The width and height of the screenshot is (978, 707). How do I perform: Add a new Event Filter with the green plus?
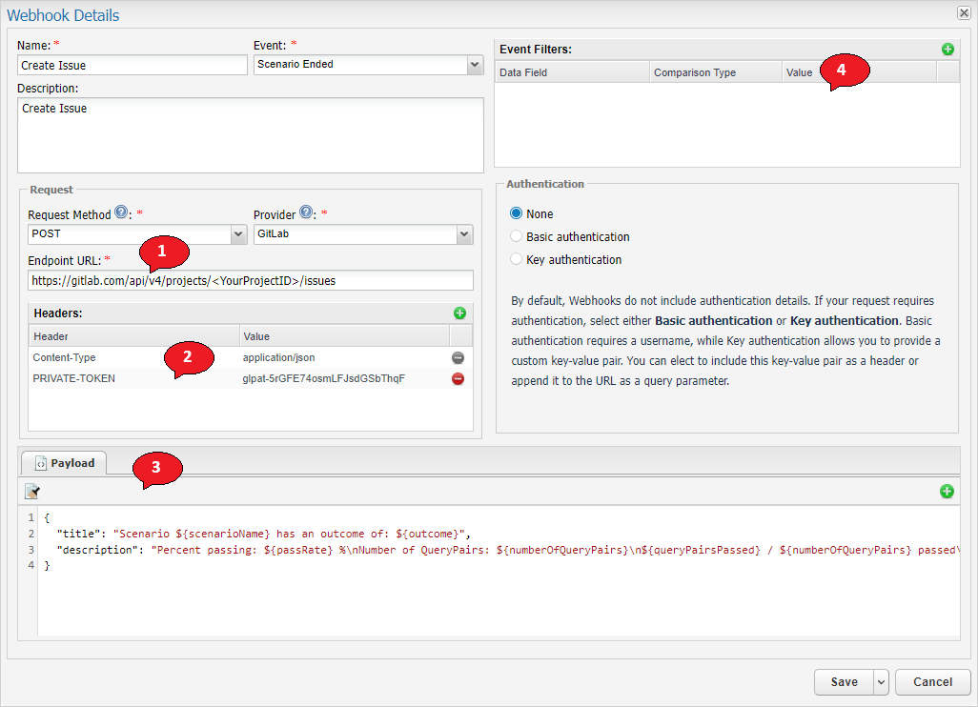click(947, 49)
